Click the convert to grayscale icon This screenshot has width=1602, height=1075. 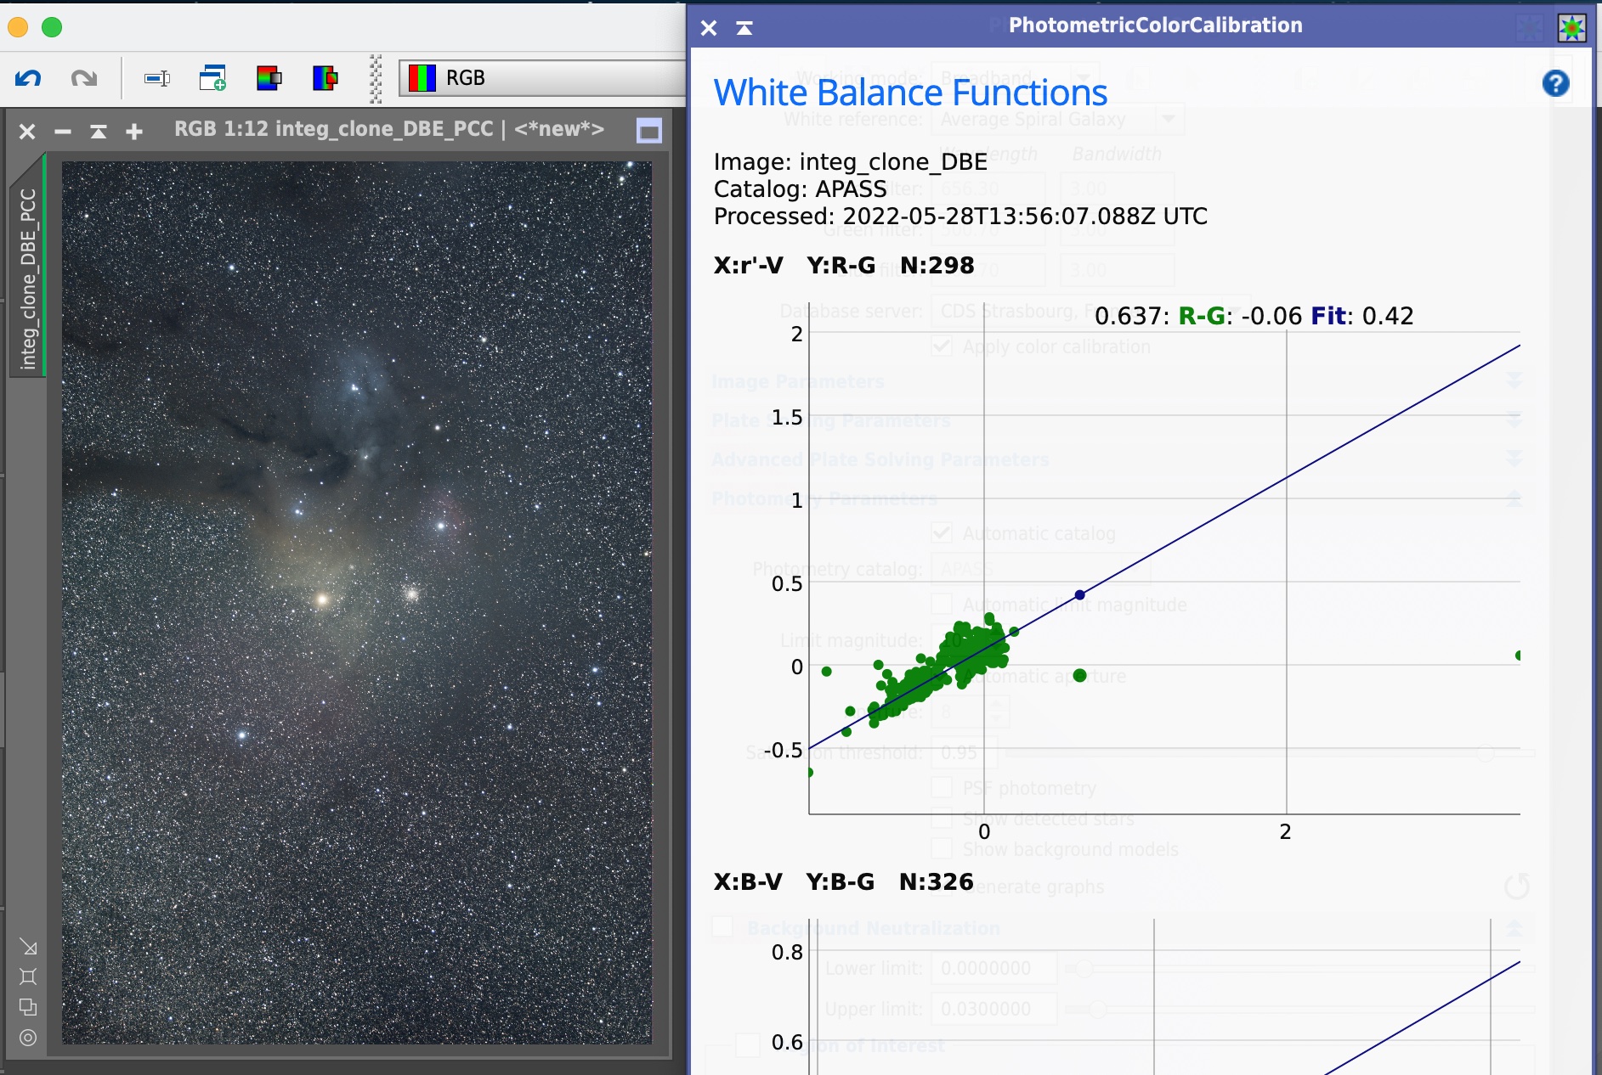tap(269, 79)
